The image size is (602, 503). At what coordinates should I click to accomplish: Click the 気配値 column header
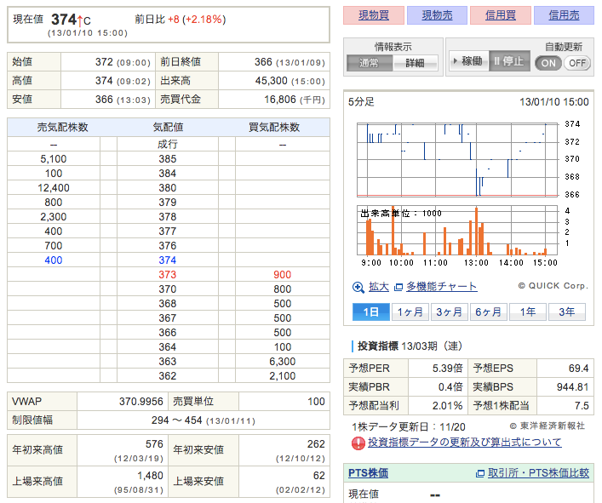tap(168, 128)
